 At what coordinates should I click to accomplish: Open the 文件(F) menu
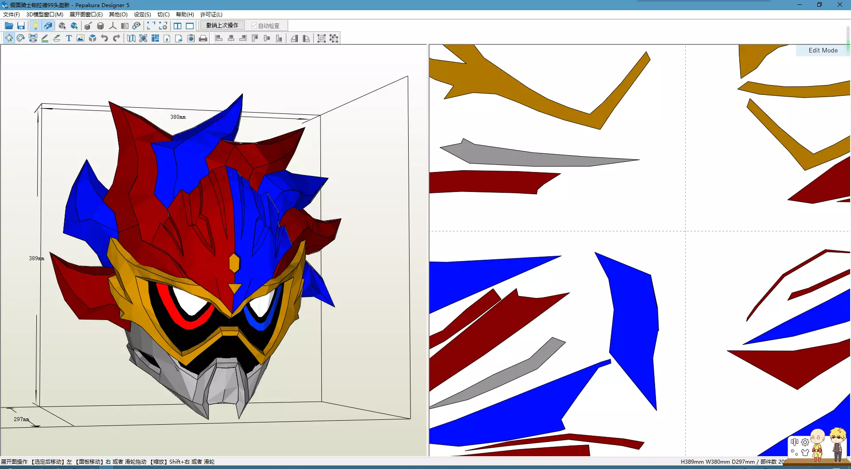click(x=12, y=15)
